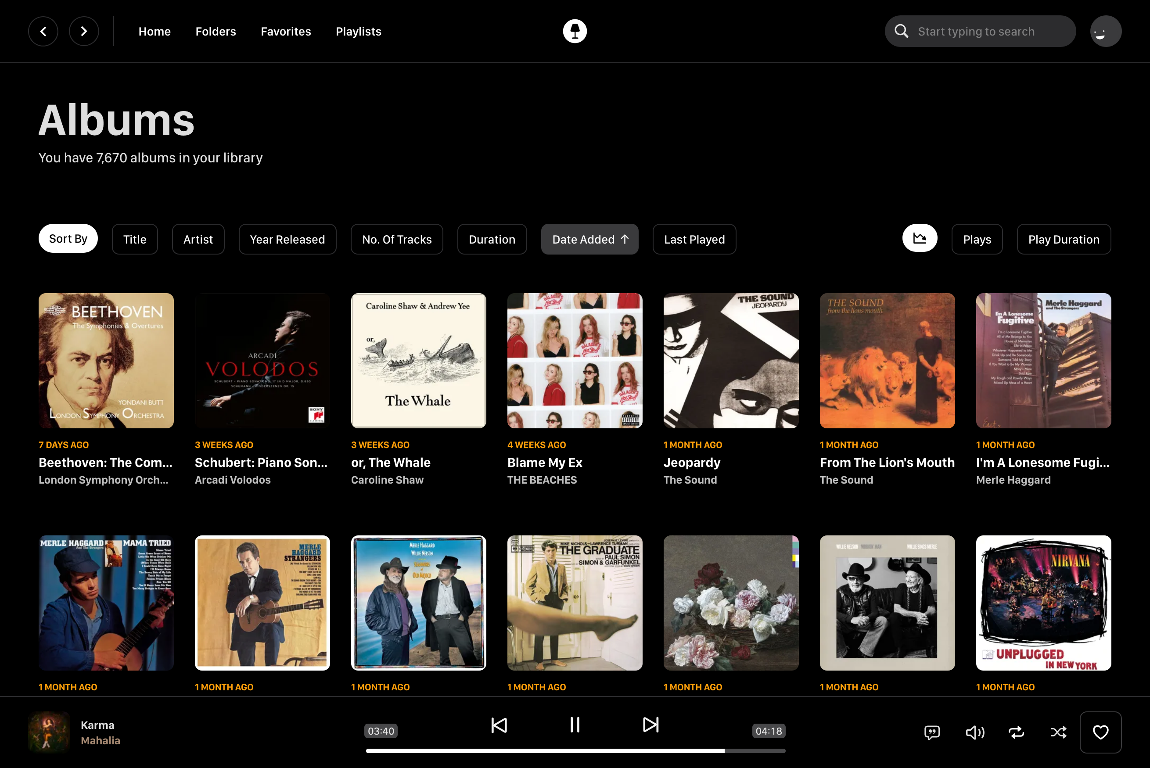The height and width of the screenshot is (768, 1150).
Task: Click the search input field
Action: (980, 31)
